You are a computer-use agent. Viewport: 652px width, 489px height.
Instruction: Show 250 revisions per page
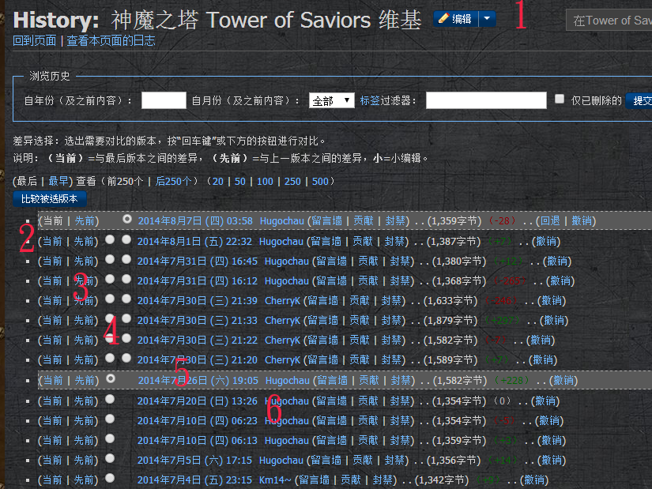pyautogui.click(x=292, y=181)
